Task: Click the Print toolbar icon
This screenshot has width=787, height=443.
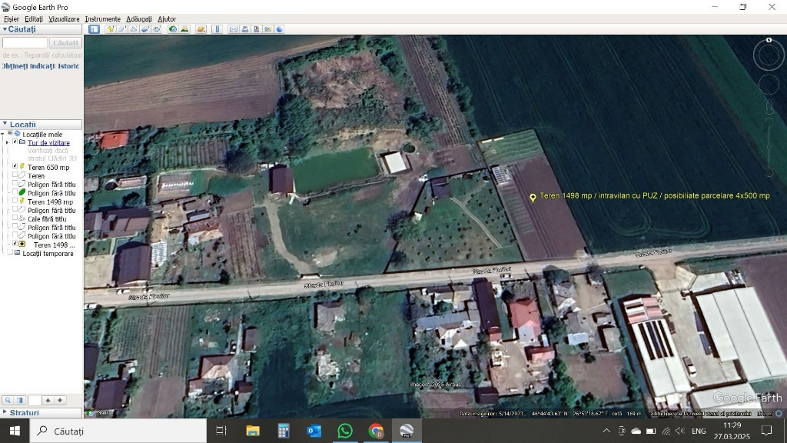Action: tap(244, 29)
